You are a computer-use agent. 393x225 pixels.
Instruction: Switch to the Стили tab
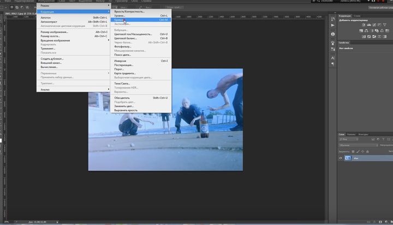(357, 16)
